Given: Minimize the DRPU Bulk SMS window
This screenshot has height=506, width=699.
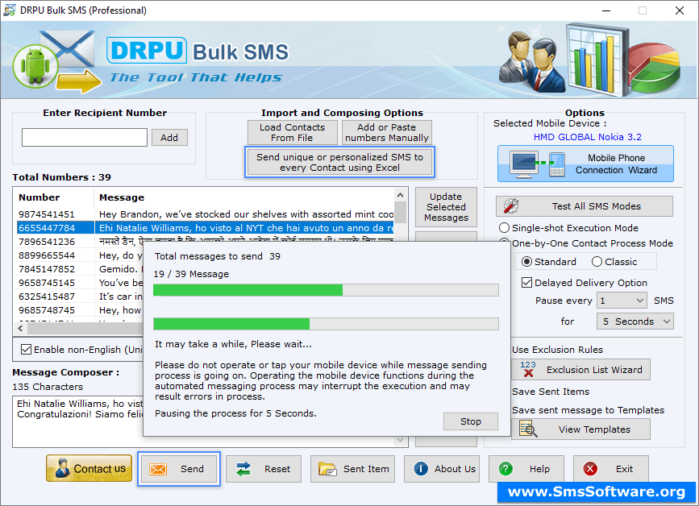Looking at the screenshot, I should click(606, 10).
